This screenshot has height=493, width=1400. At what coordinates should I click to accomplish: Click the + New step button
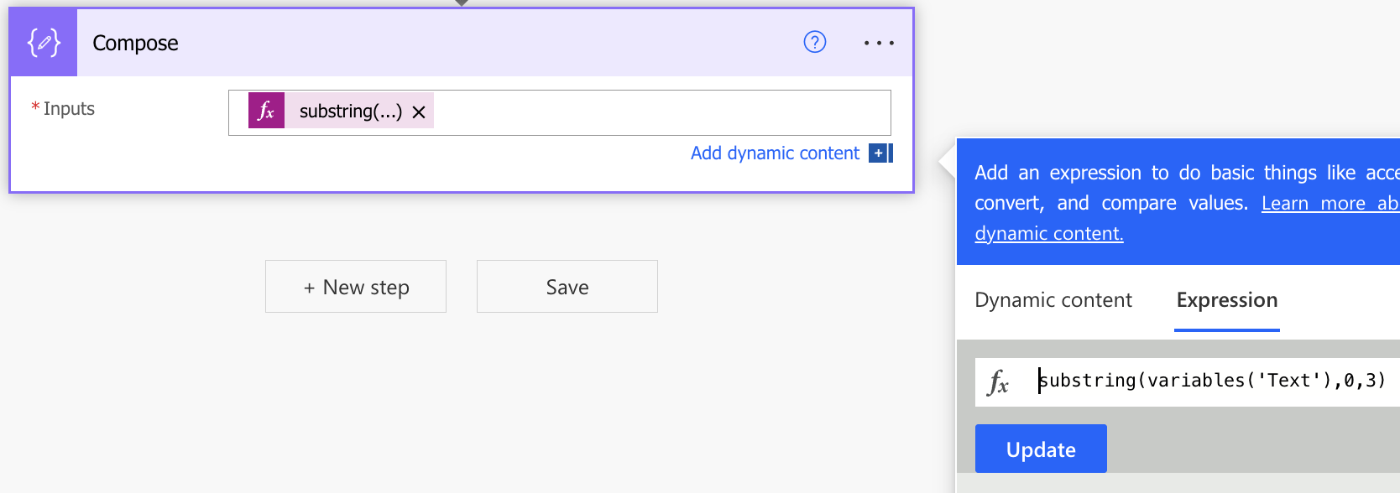click(x=356, y=287)
